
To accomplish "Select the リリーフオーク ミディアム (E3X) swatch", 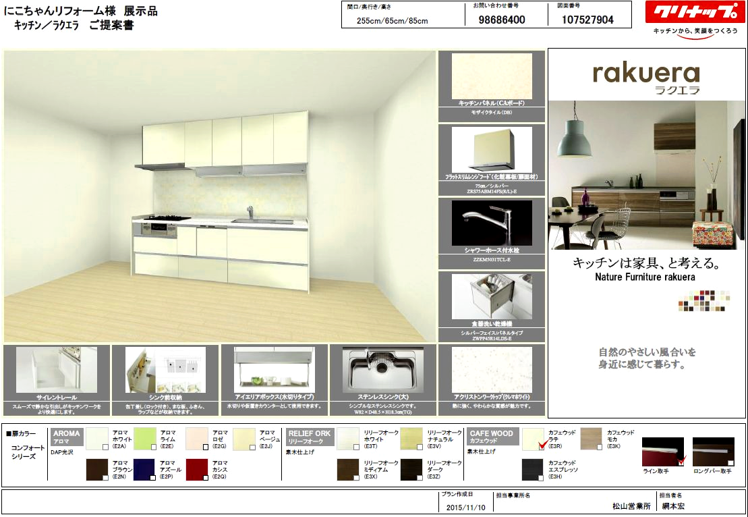I will click(348, 469).
